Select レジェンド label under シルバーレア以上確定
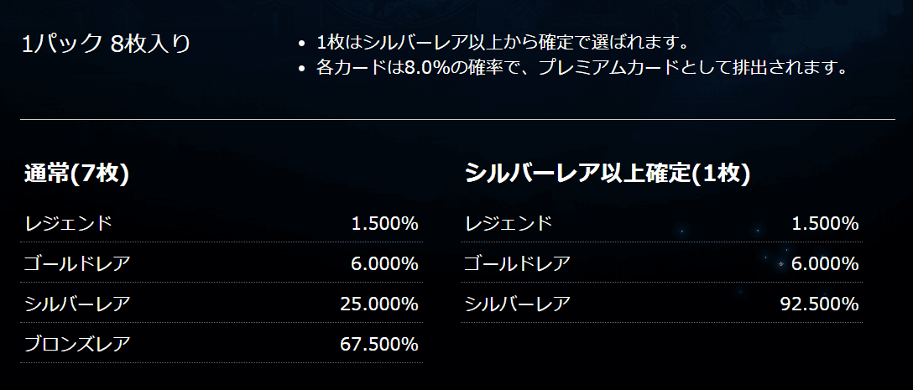The height and width of the screenshot is (390, 913). click(508, 223)
